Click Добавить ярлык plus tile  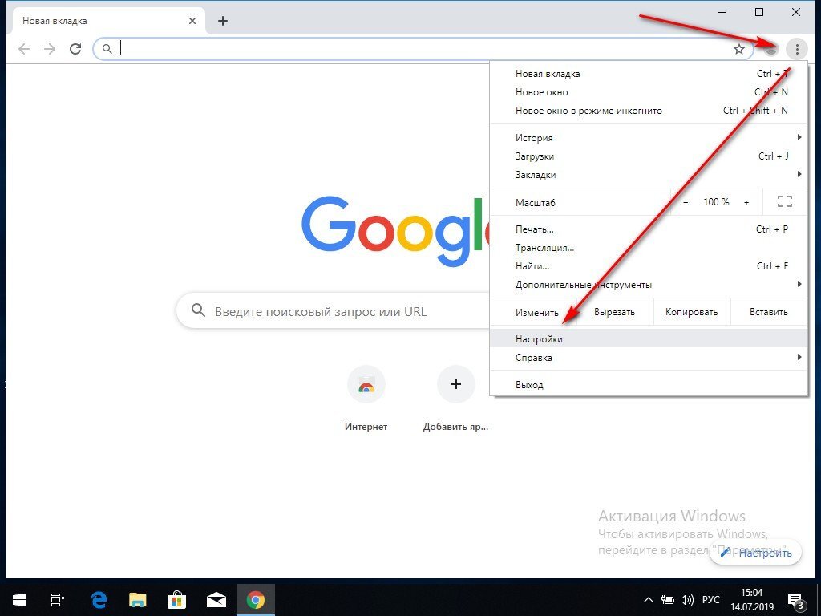point(455,384)
